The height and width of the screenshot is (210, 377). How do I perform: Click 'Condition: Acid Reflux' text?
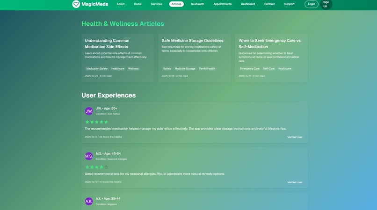click(x=108, y=114)
